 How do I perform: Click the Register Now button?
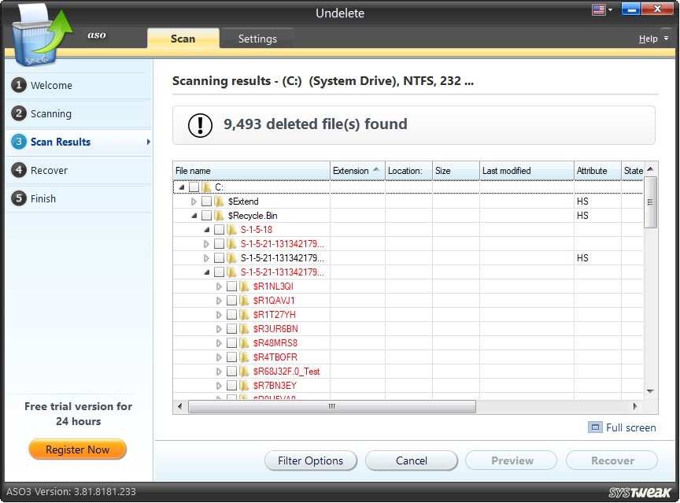[x=77, y=449]
